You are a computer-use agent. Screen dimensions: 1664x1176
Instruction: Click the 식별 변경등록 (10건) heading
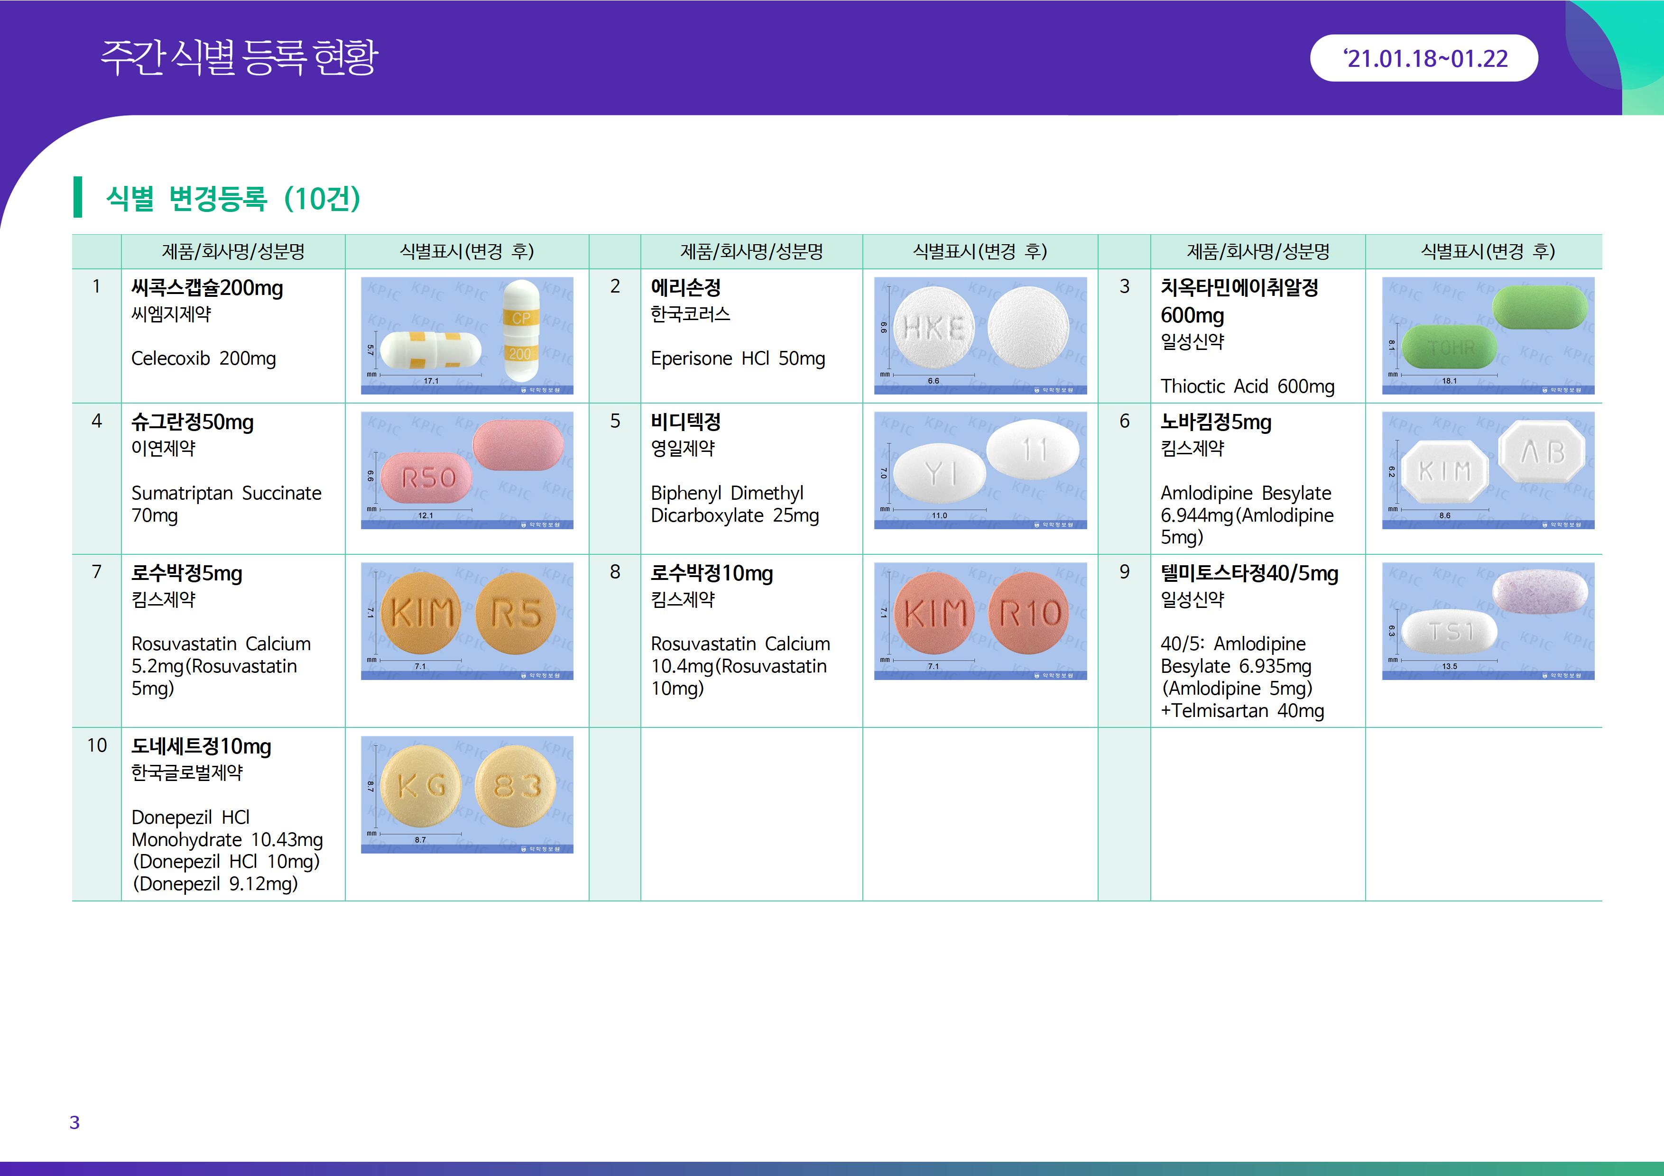232,198
